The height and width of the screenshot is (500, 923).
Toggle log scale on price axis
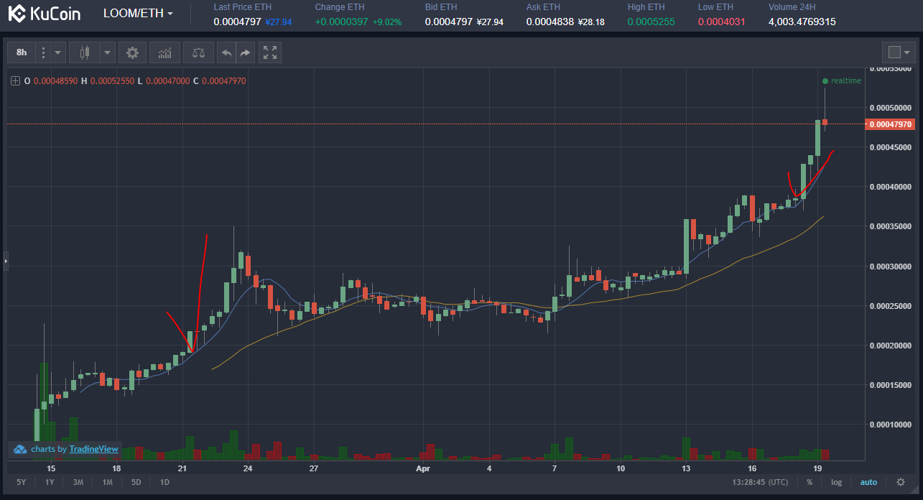(x=837, y=482)
